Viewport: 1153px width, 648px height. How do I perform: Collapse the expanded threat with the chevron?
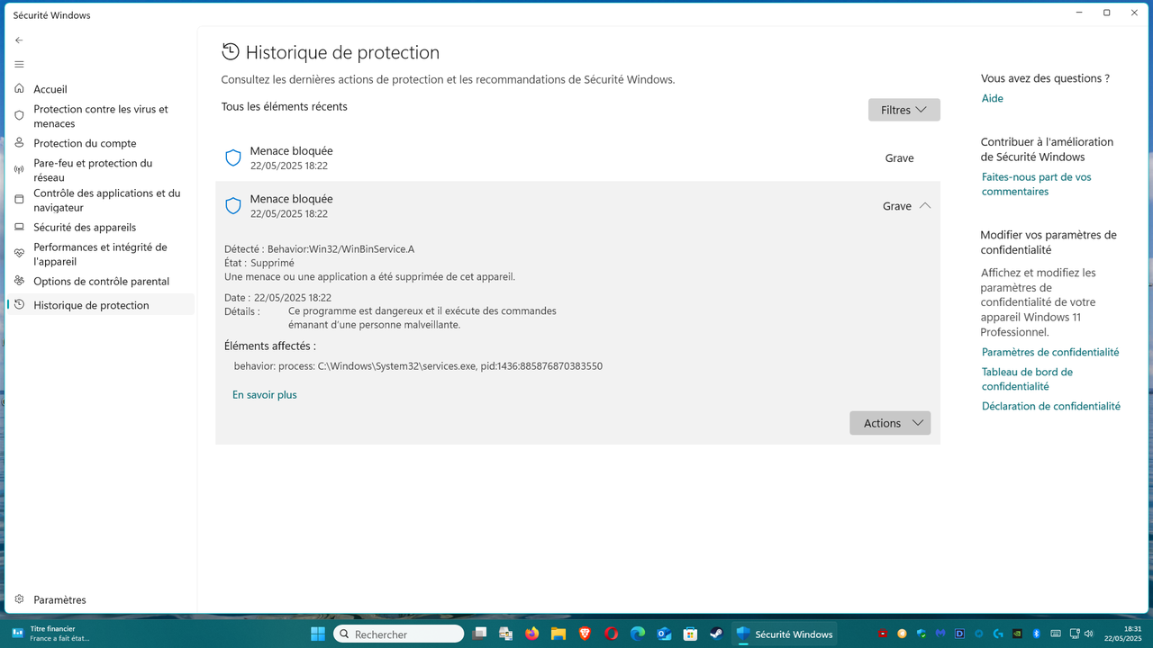click(925, 206)
